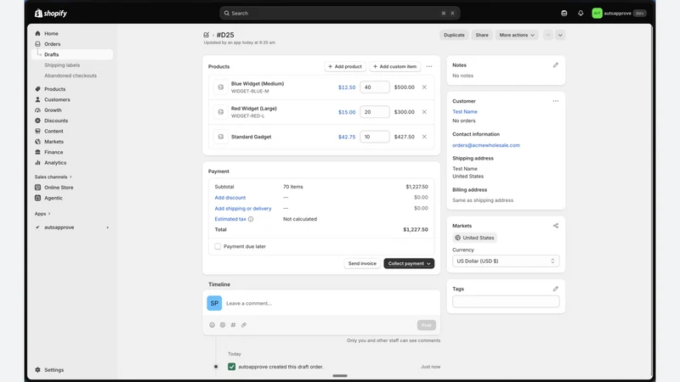
Task: Click Add discount link
Action: [x=229, y=198]
